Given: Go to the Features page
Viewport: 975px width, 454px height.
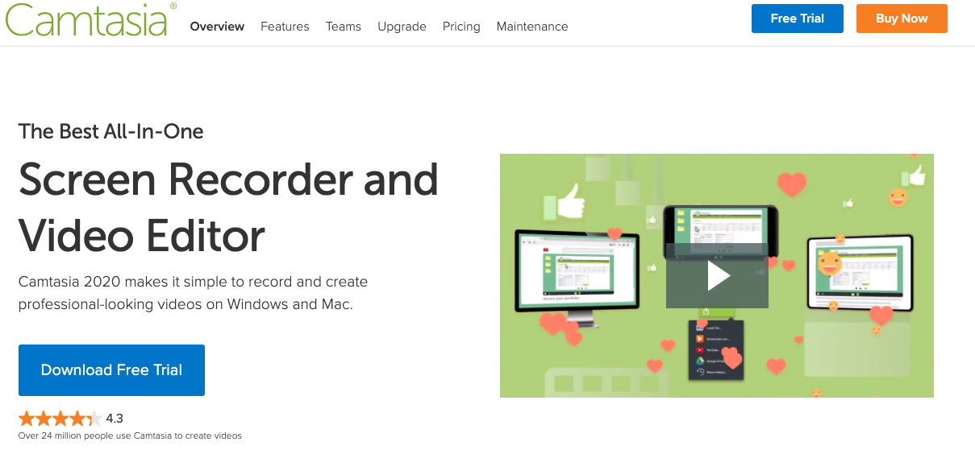Looking at the screenshot, I should coord(285,27).
